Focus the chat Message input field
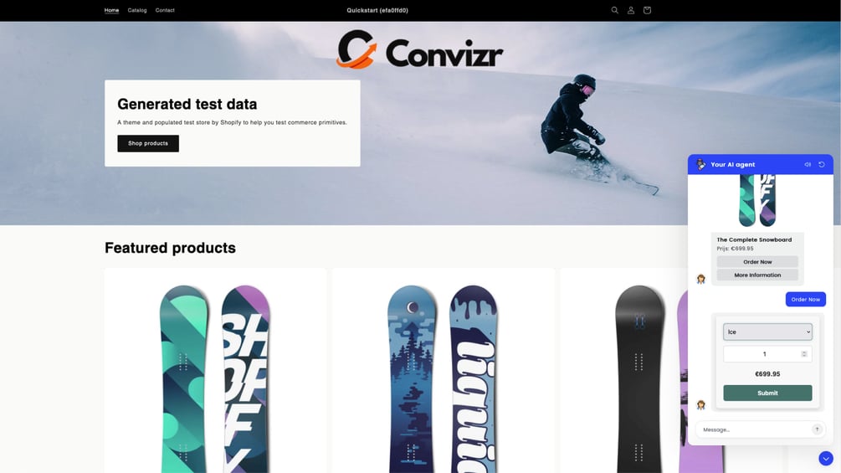Image resolution: width=841 pixels, height=473 pixels. (x=754, y=429)
